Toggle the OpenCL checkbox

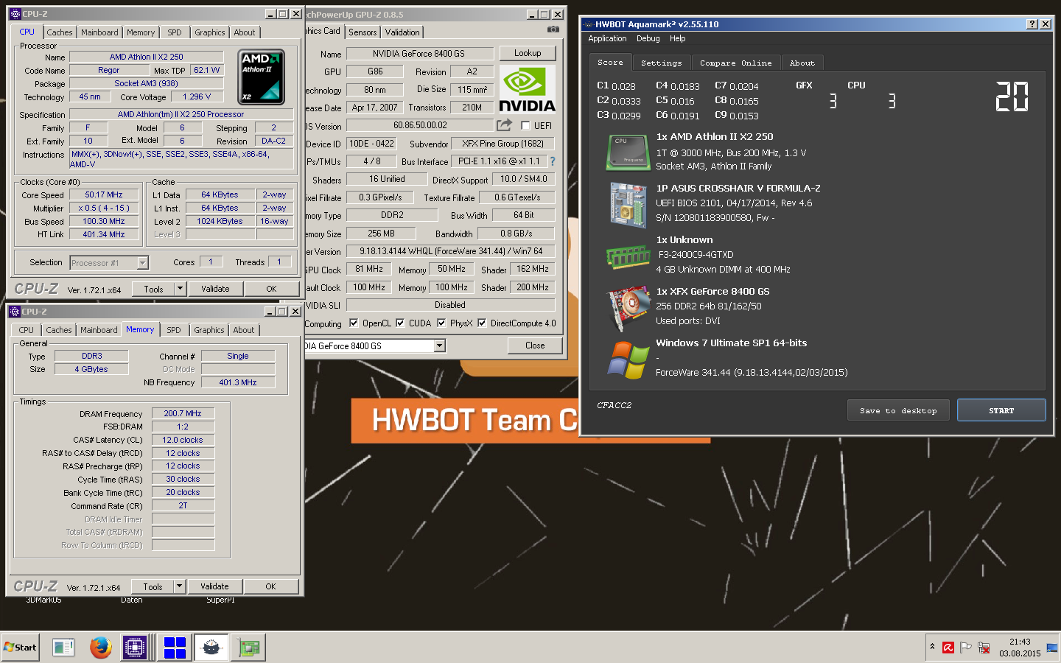coord(354,323)
